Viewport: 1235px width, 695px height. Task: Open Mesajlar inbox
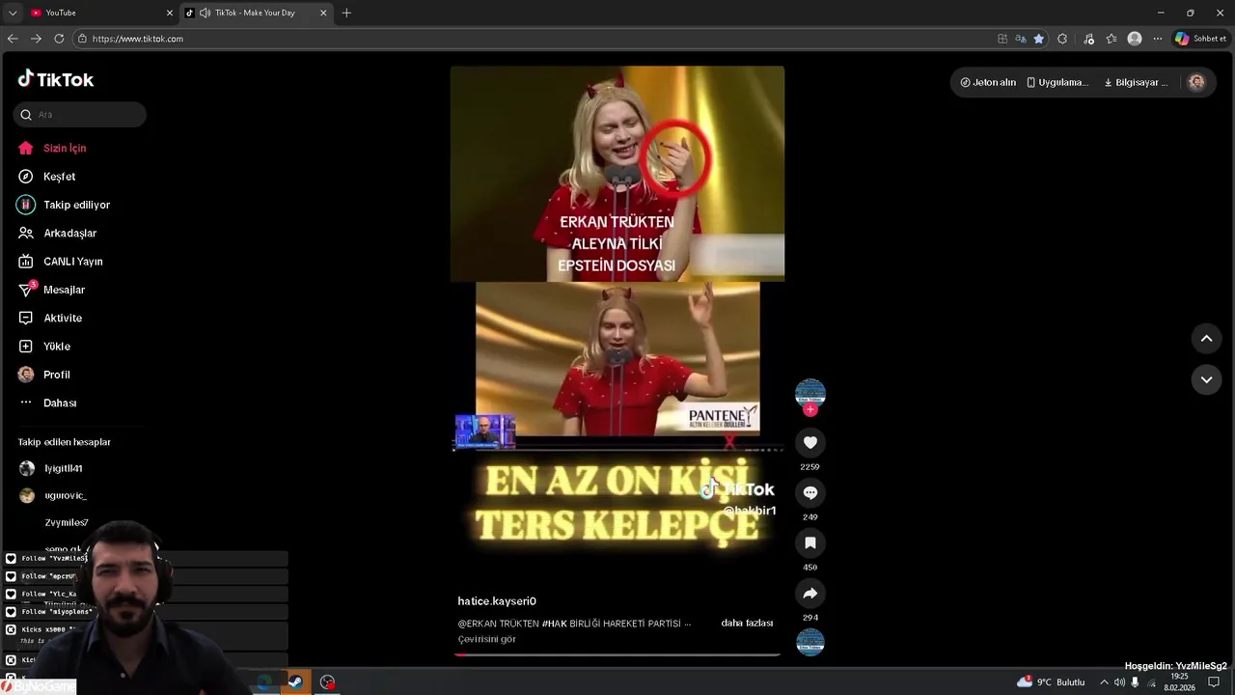click(51, 290)
